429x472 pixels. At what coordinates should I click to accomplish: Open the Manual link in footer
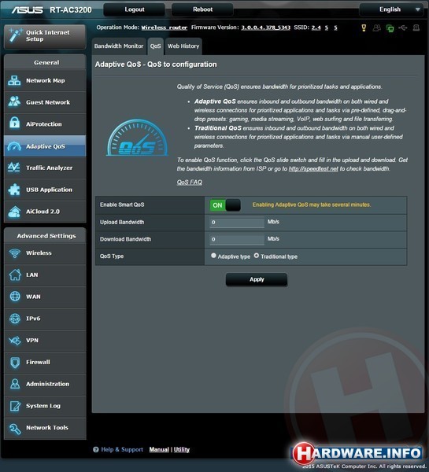pyautogui.click(x=159, y=449)
